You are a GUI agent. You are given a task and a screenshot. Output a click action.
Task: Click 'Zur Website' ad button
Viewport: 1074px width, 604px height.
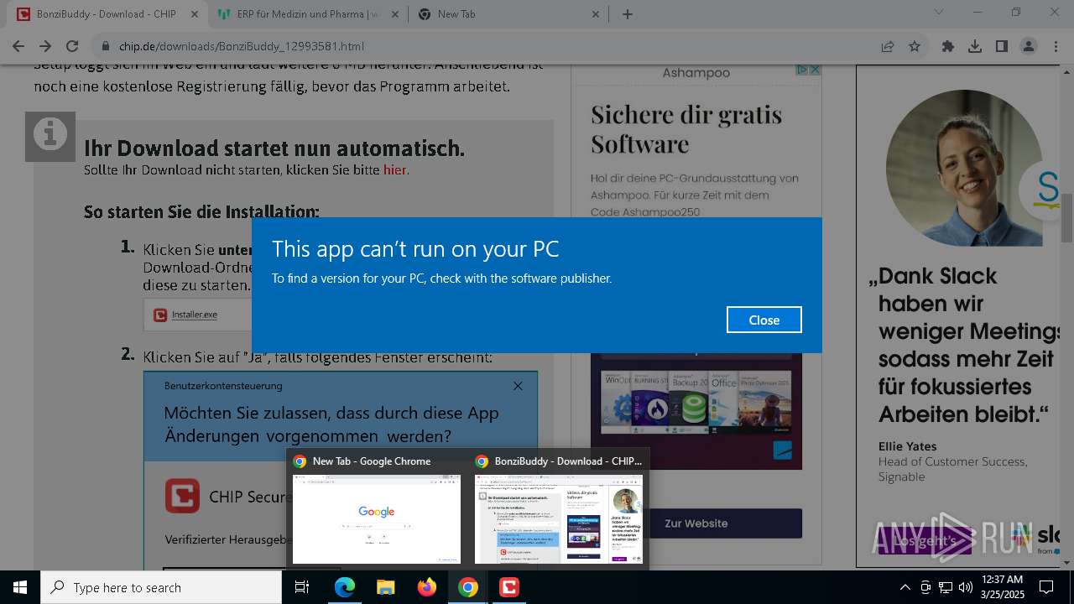[x=696, y=523]
